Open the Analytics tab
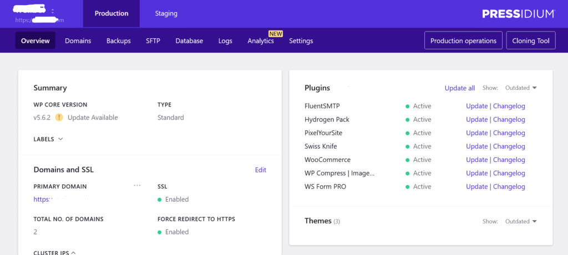Viewport: 568px width, 255px height. point(261,40)
